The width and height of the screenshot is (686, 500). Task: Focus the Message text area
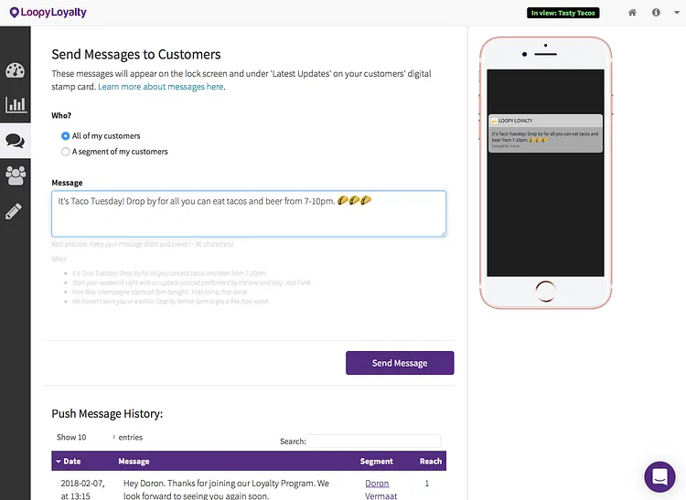[249, 214]
